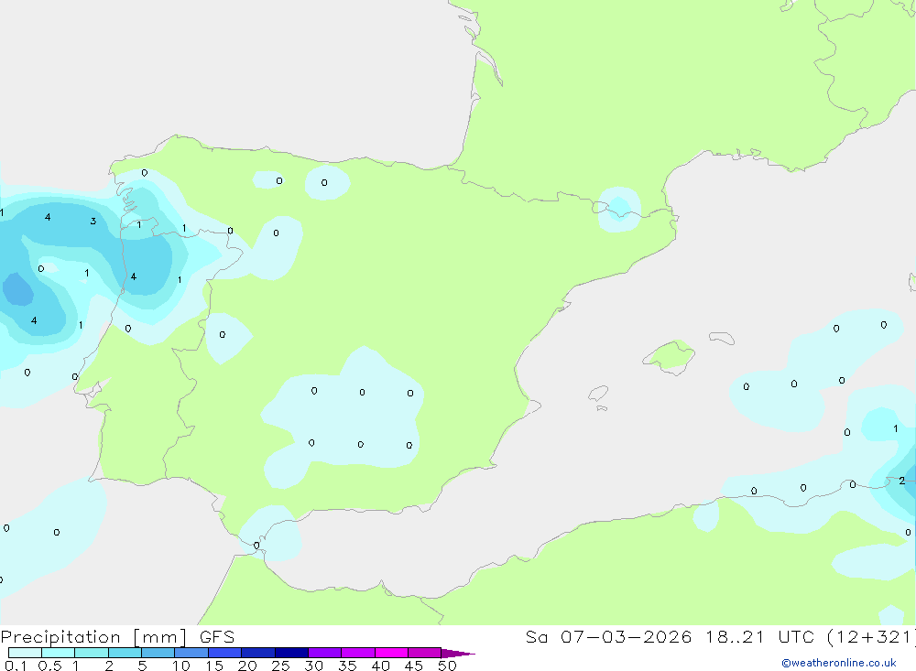
Task: Click the "(12+321)" forecast offset text
Action: [871, 637]
